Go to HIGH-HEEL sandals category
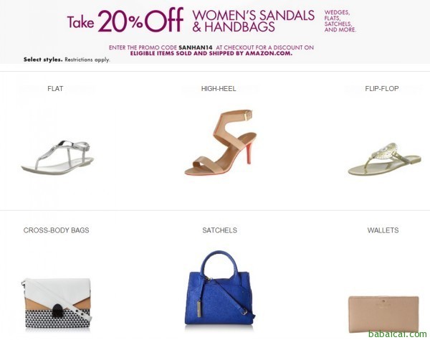The image size is (430, 340). (219, 89)
